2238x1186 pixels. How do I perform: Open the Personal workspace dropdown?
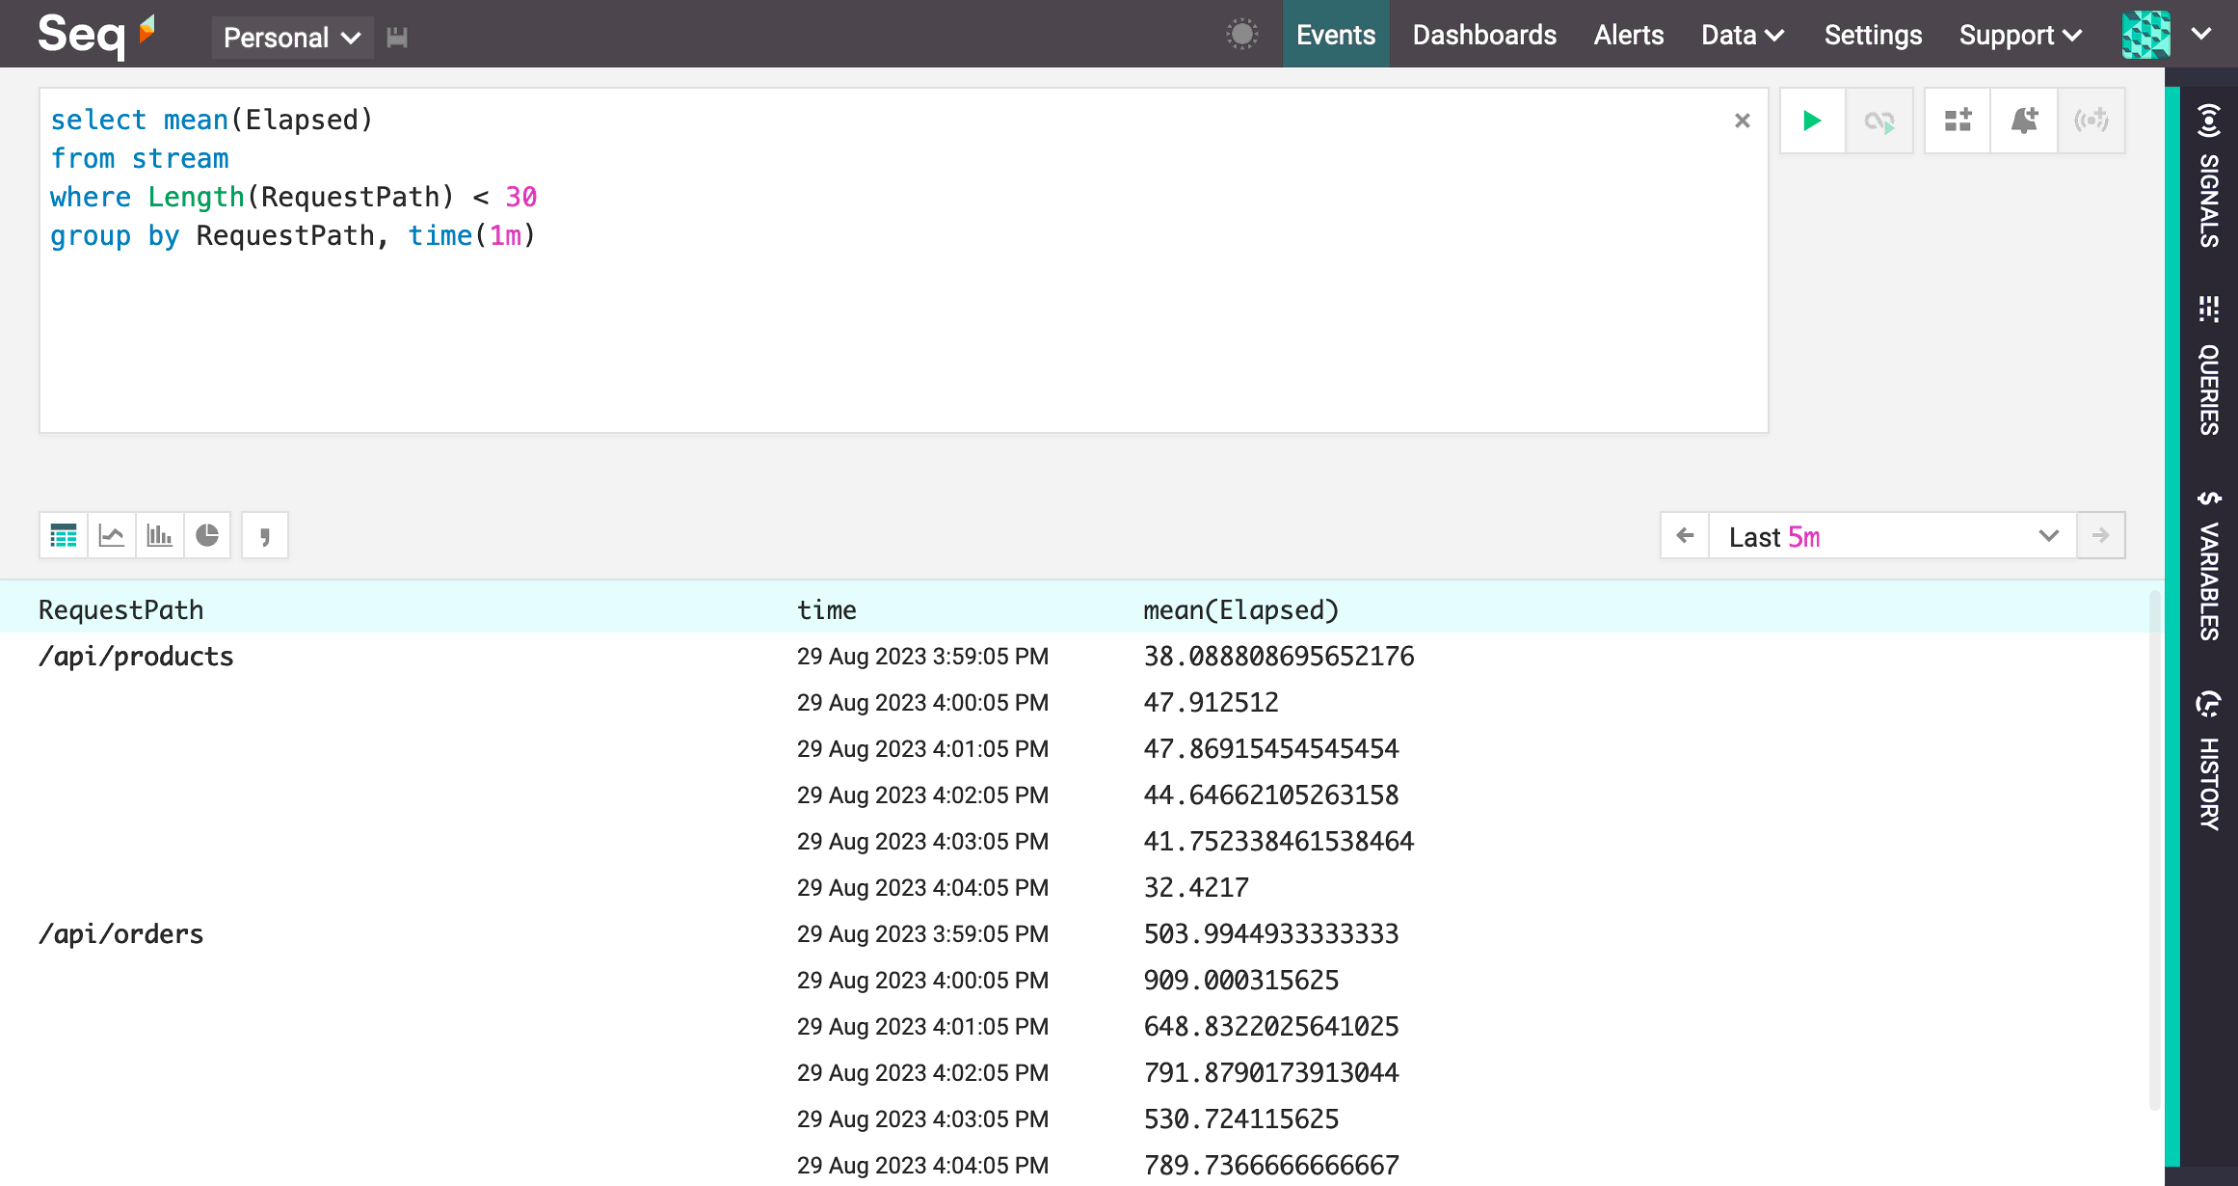point(292,38)
